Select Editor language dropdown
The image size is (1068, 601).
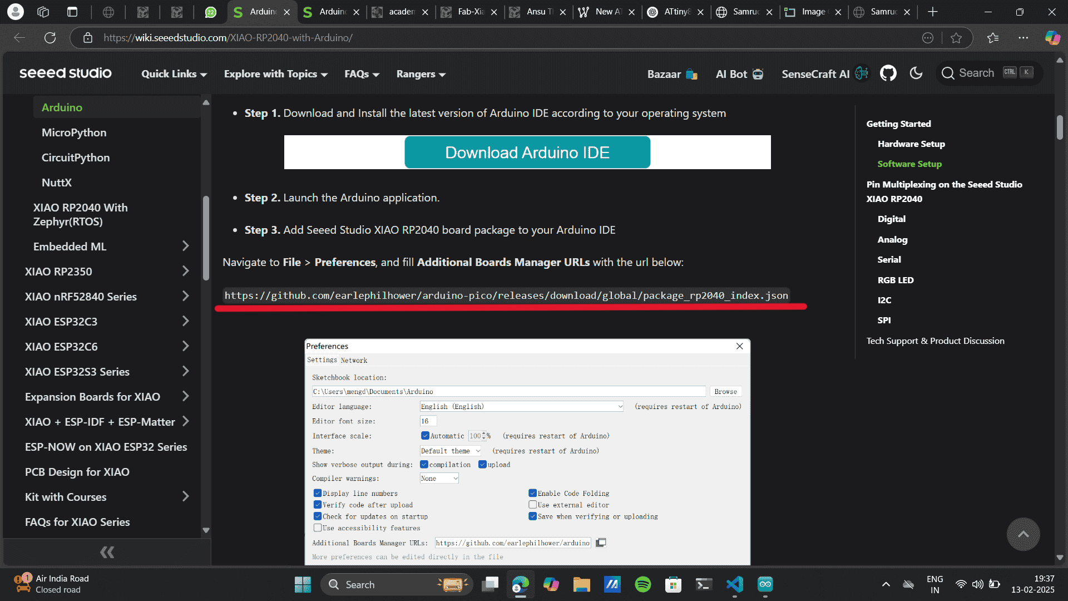[522, 407]
